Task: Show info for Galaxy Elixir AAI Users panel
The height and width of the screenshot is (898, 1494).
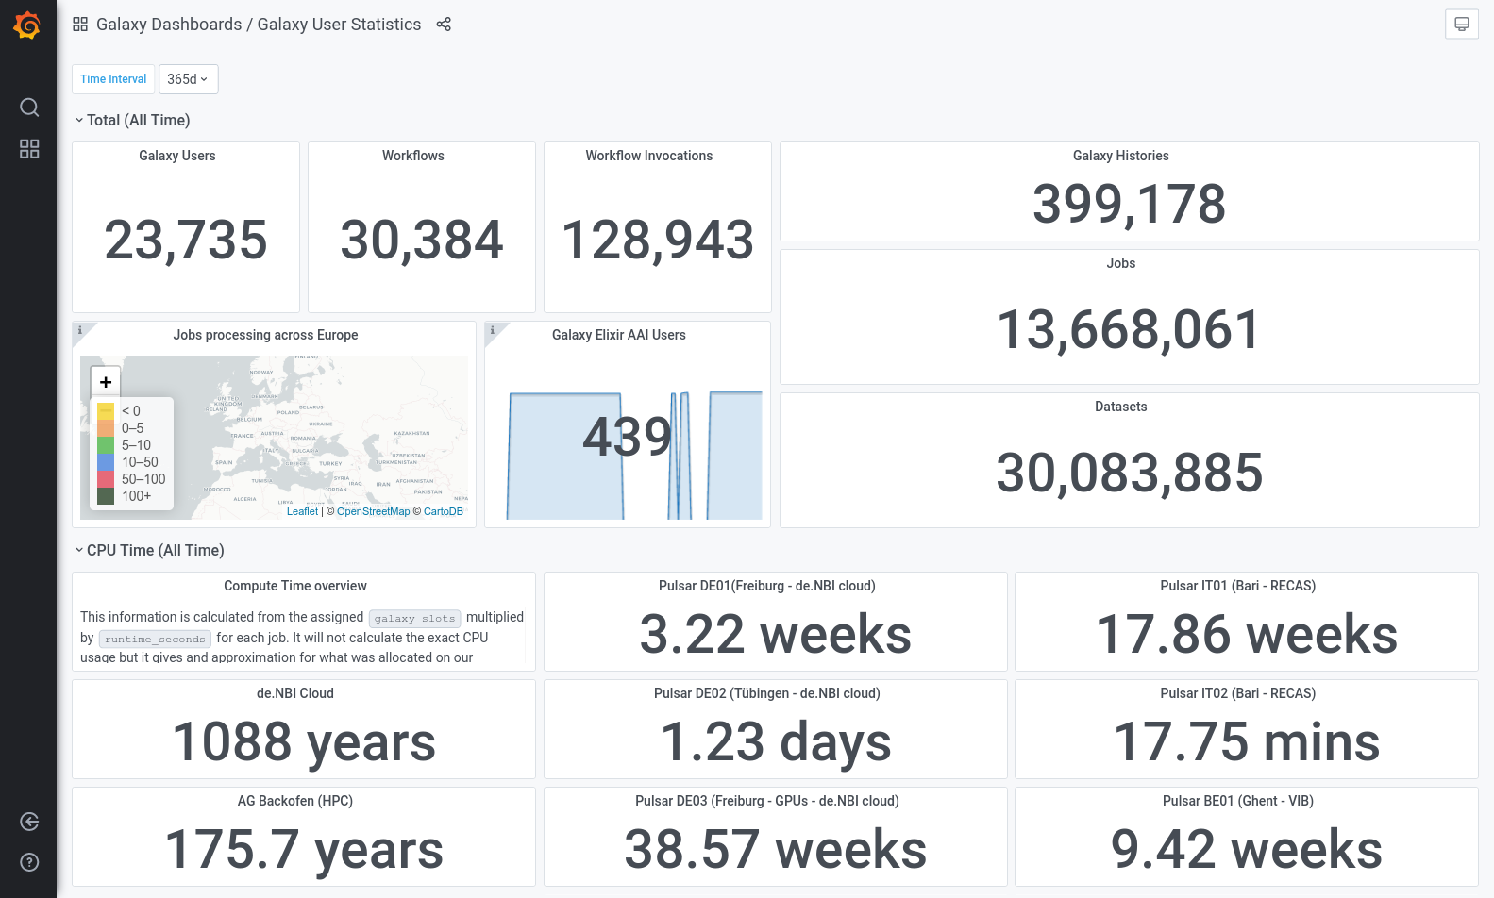Action: (493, 330)
